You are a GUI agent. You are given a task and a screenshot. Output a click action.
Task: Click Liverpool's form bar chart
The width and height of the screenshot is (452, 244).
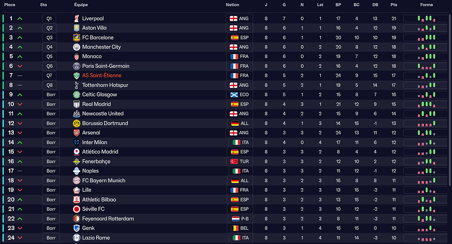click(426, 19)
